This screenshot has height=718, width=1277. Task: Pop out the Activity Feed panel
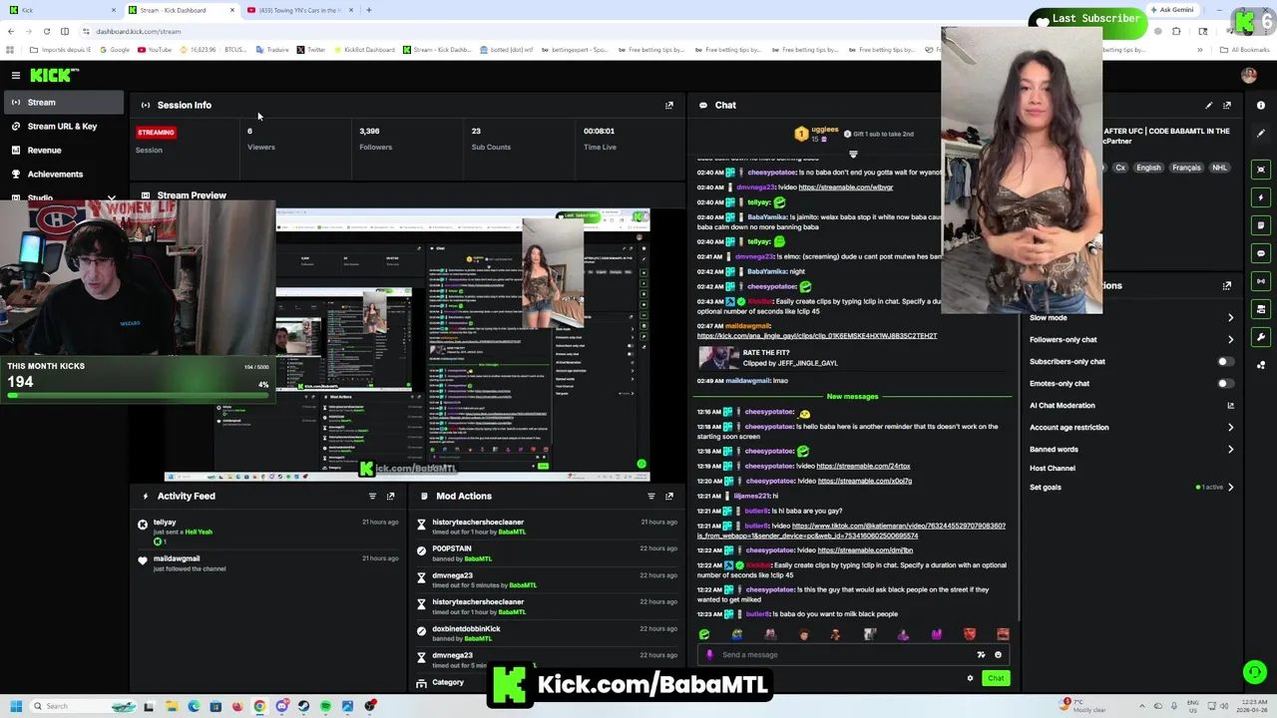390,496
